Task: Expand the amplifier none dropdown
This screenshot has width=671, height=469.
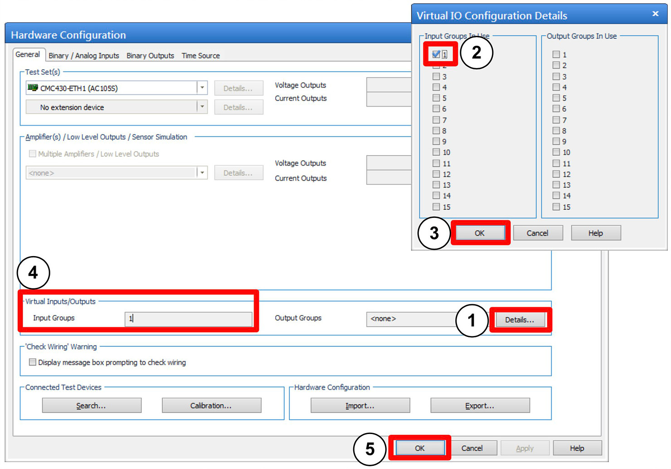Action: 202,173
